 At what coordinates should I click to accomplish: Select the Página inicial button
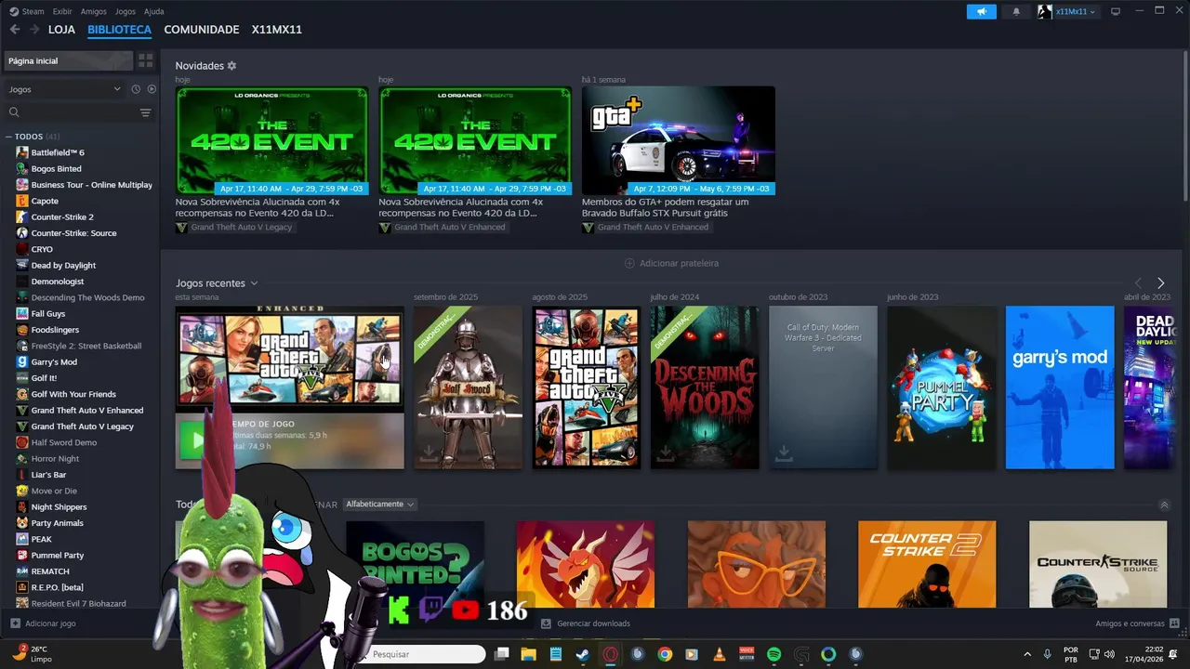click(69, 60)
